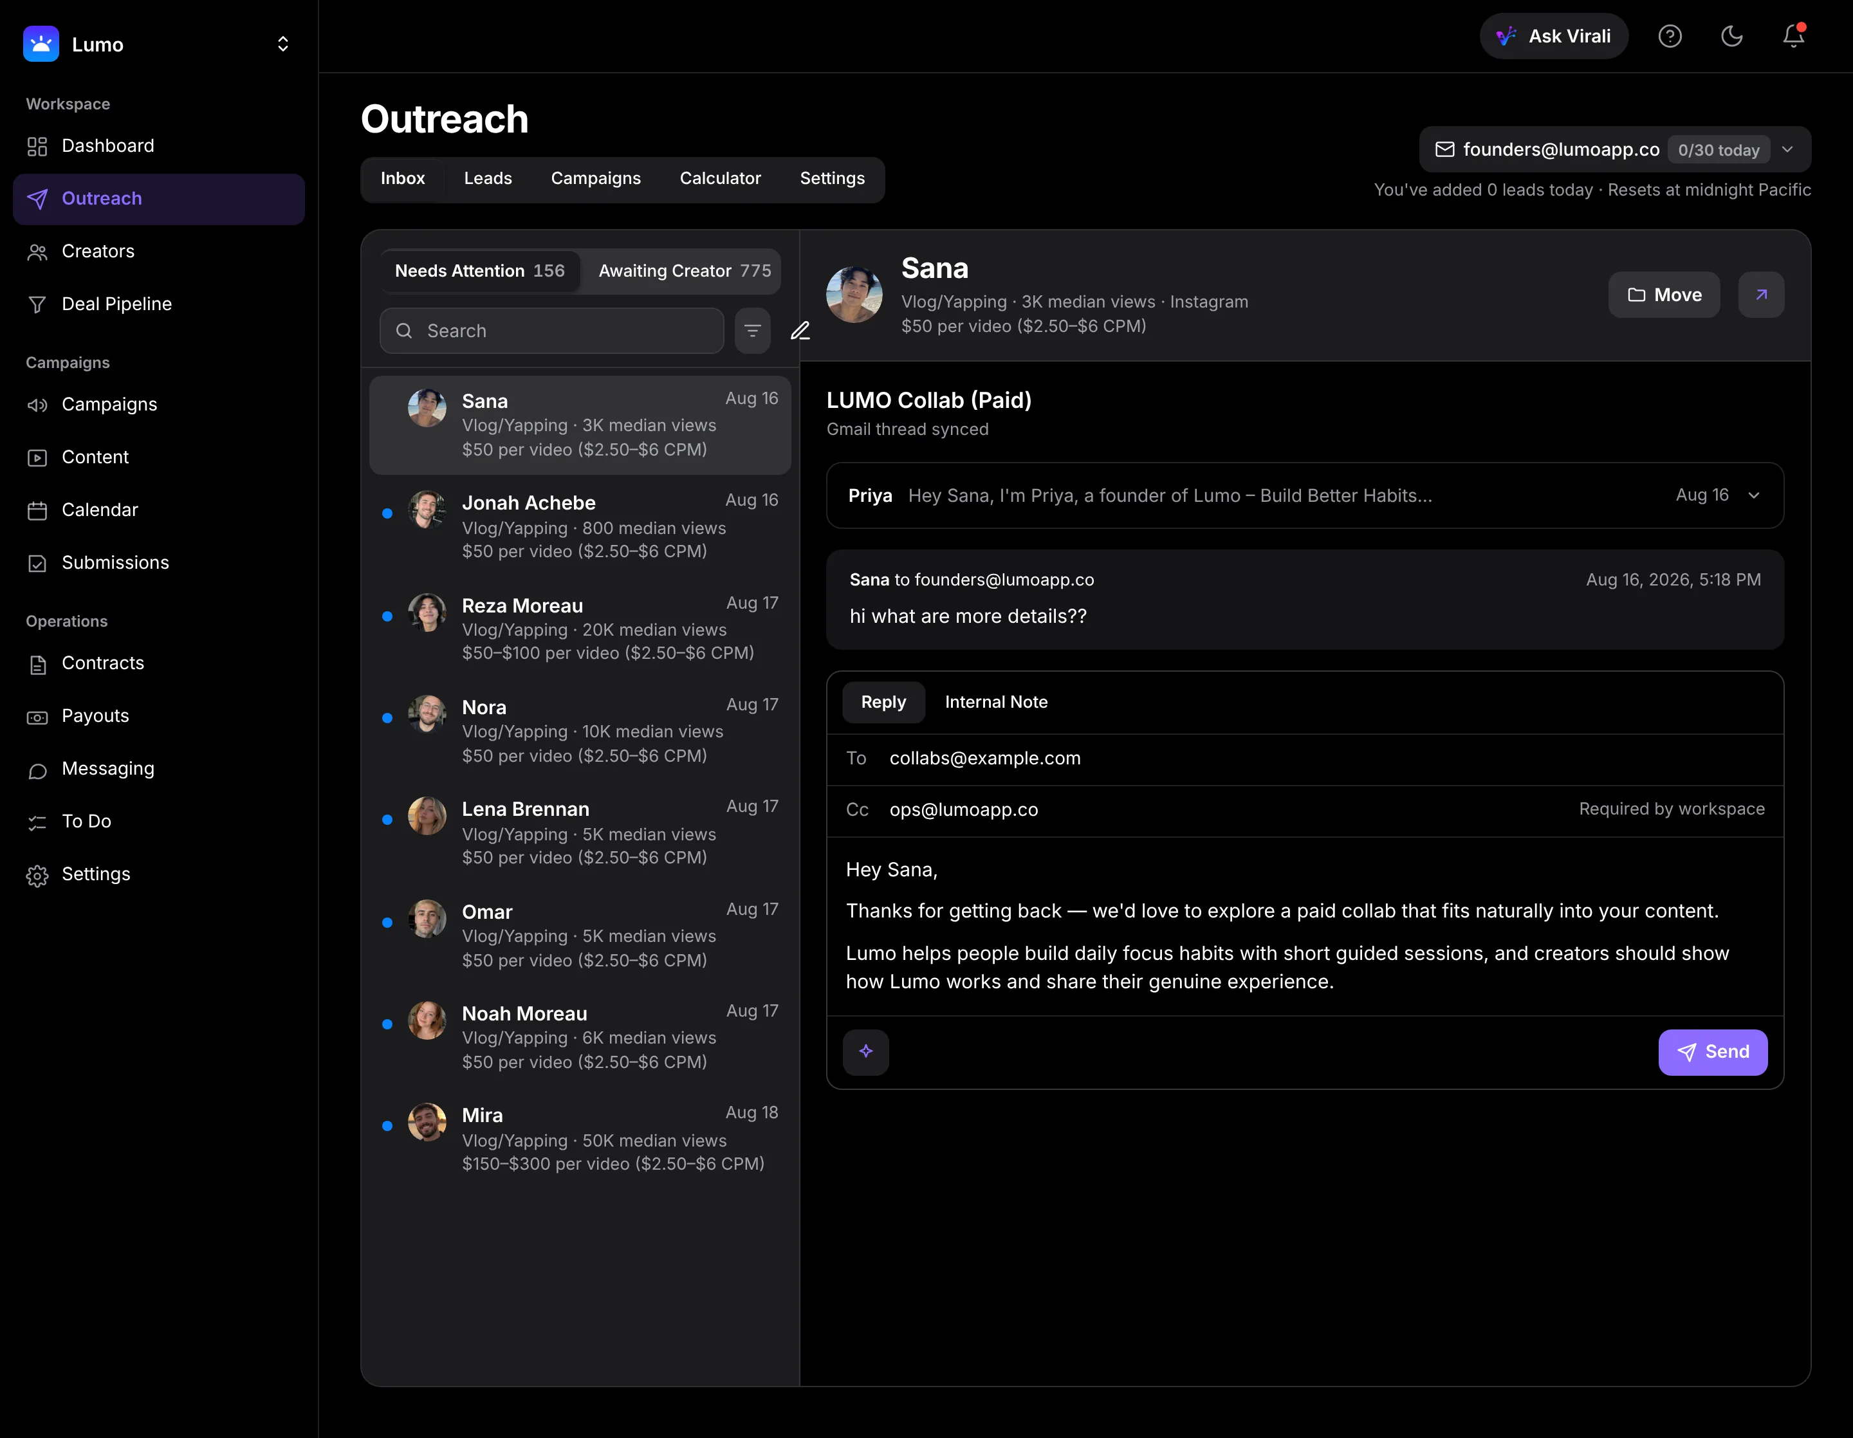The height and width of the screenshot is (1438, 1853).
Task: Open To Do list
Action: (x=159, y=821)
